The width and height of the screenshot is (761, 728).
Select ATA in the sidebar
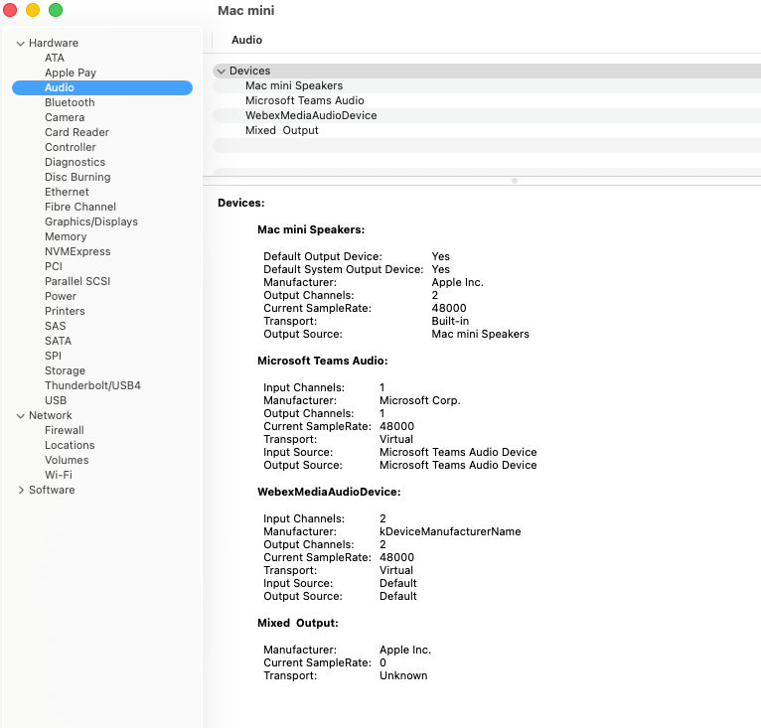point(55,58)
